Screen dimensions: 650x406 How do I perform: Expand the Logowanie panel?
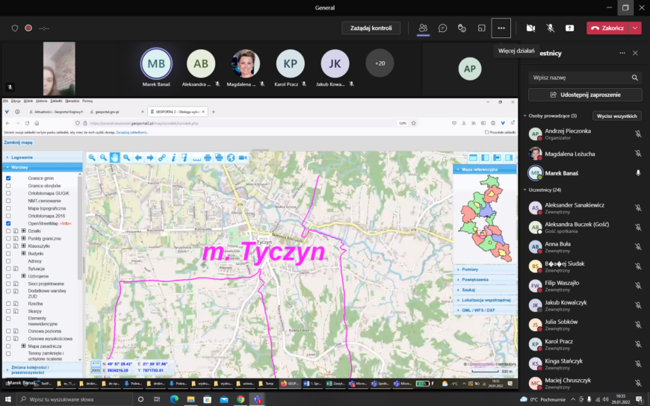(43, 157)
